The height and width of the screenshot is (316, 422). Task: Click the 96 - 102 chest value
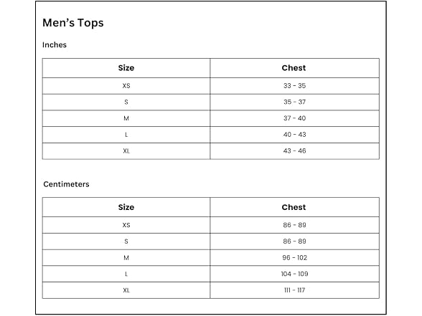(294, 257)
